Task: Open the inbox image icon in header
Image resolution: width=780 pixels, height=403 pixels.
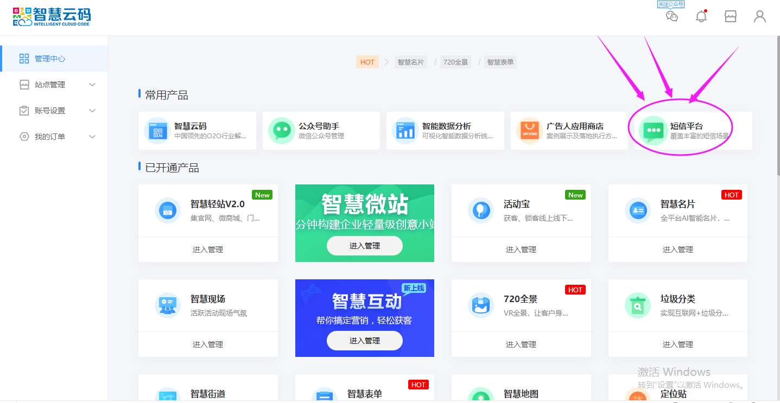Action: pos(731,16)
